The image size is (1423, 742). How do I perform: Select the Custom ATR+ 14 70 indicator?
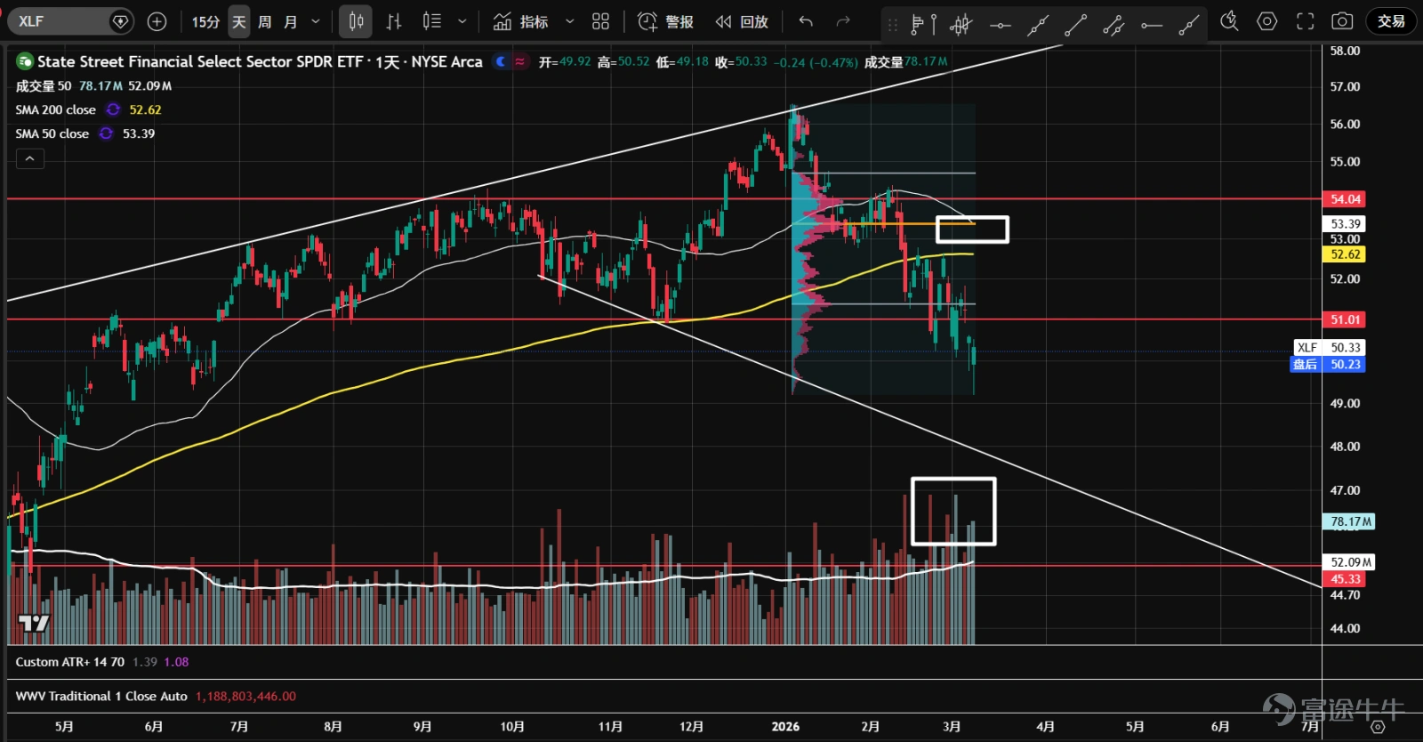69,662
